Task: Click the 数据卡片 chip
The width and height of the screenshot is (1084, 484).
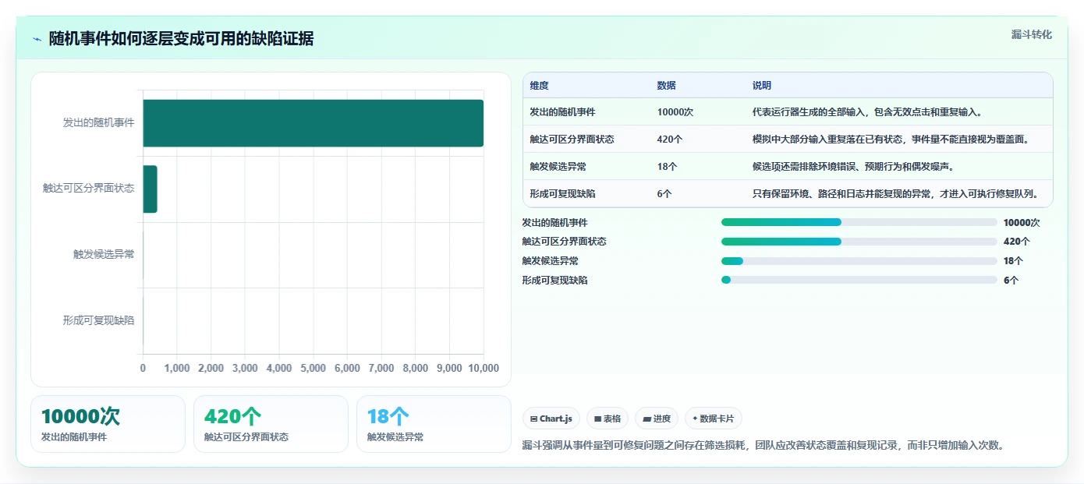Action: [x=714, y=419]
